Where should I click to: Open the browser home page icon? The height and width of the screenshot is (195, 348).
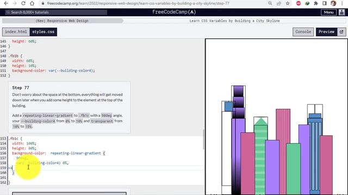(32, 3)
